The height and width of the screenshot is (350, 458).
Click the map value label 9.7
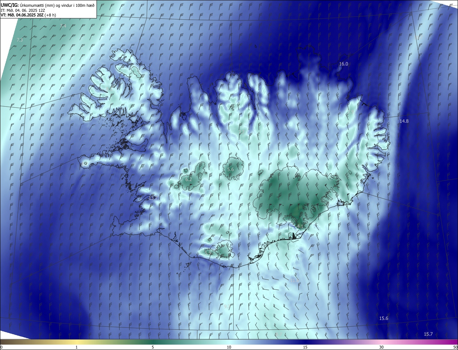(x=227, y=306)
